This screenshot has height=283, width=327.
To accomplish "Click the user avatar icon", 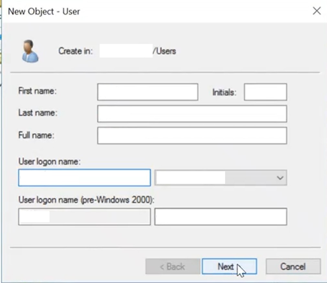I will point(30,50).
